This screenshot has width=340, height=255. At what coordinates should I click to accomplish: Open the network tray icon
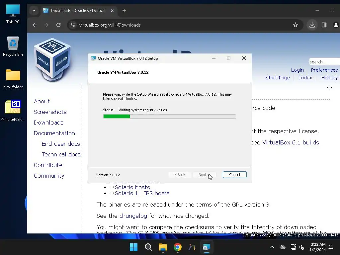pyautogui.click(x=293, y=247)
